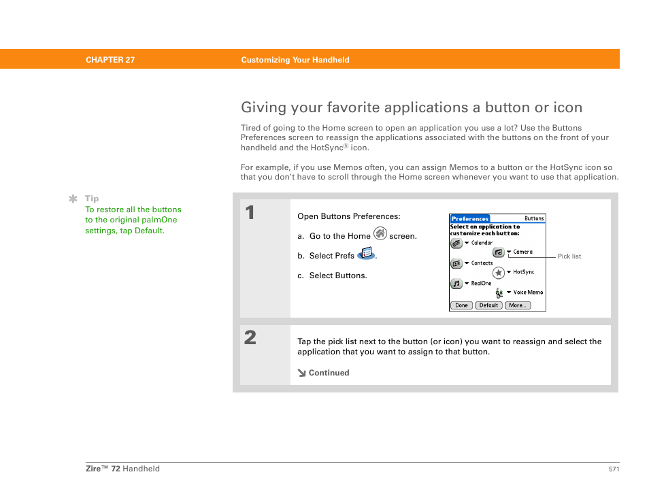The width and height of the screenshot is (649, 502).
Task: Tap the Default button
Action: [x=489, y=305]
